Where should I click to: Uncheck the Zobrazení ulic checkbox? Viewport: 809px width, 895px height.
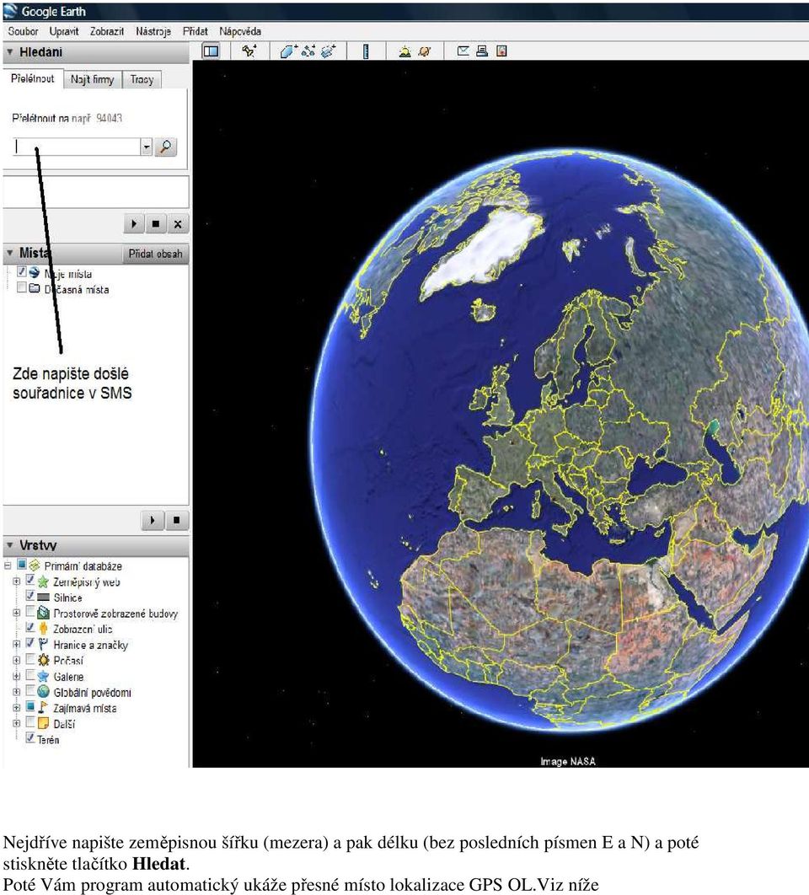click(x=30, y=627)
